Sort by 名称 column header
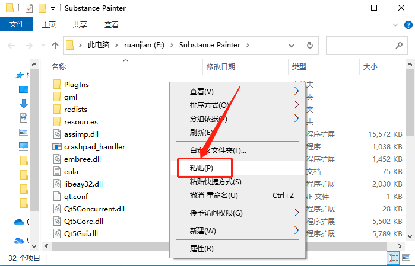This screenshot has width=415, height=266. pos(59,66)
